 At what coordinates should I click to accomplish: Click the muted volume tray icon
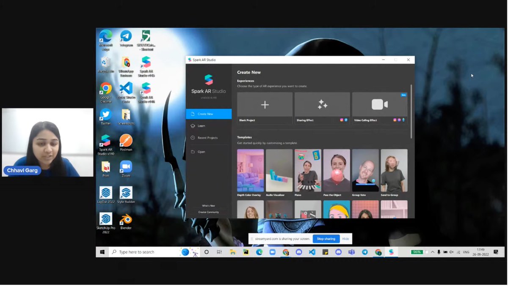point(452,252)
